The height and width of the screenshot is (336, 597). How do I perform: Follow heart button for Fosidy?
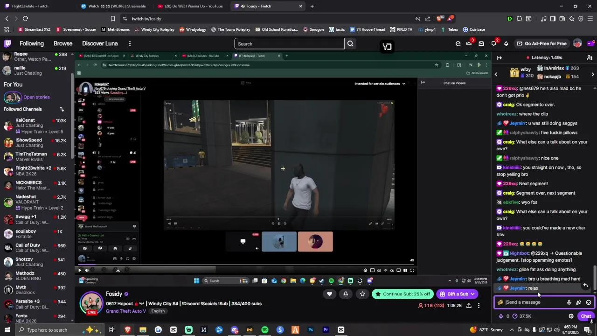[329, 294]
